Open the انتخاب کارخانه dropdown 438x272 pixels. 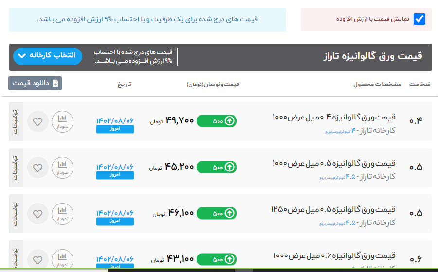coord(48,56)
